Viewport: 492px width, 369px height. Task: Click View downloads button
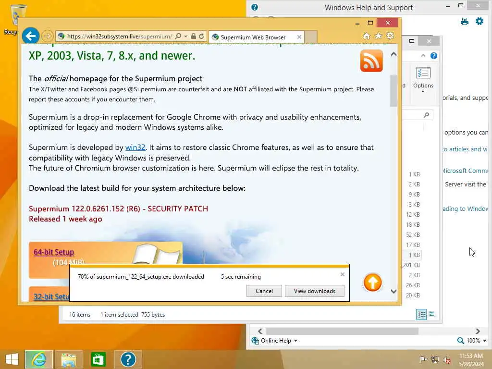pyautogui.click(x=314, y=291)
